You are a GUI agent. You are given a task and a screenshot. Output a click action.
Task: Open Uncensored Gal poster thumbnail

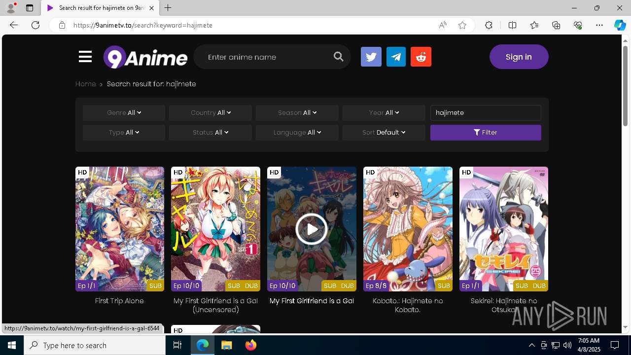point(215,229)
